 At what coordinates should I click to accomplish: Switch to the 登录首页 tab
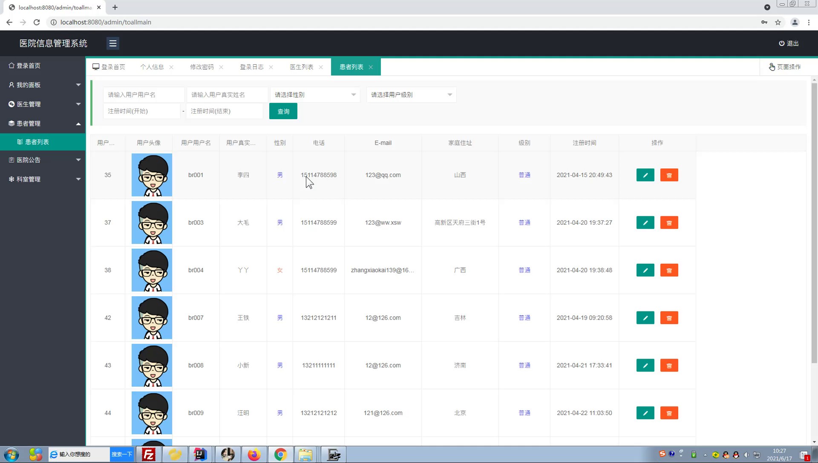[x=109, y=67]
